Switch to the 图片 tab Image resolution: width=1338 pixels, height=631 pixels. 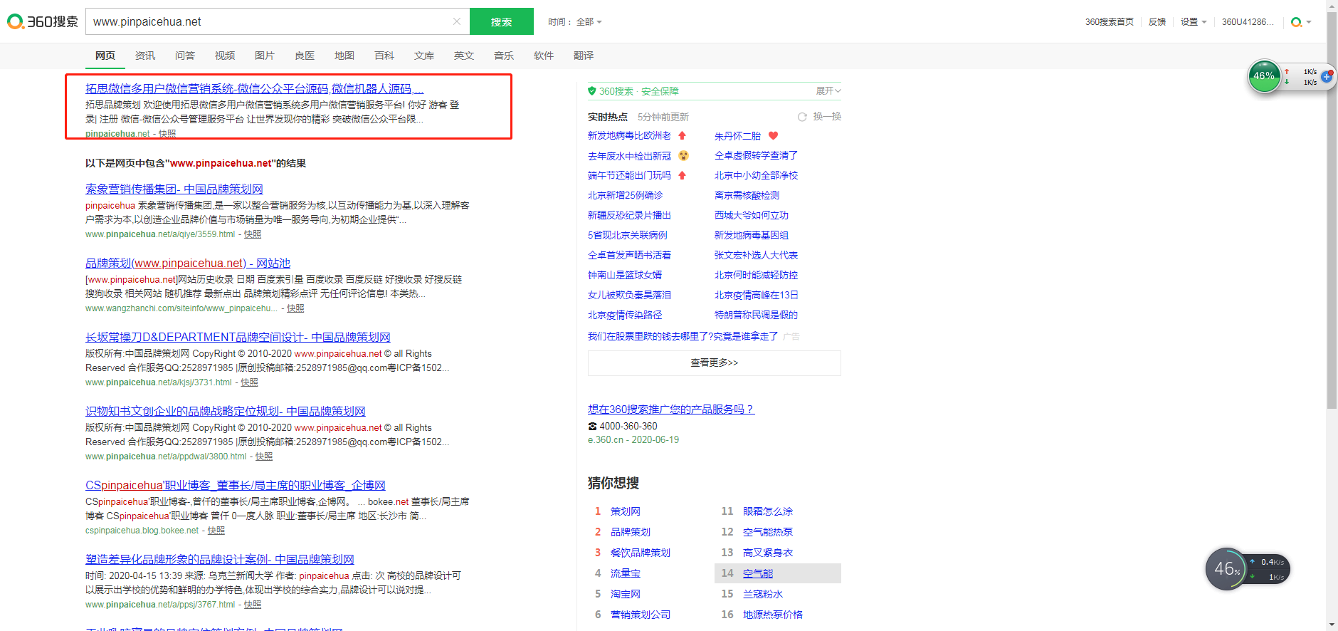[265, 56]
